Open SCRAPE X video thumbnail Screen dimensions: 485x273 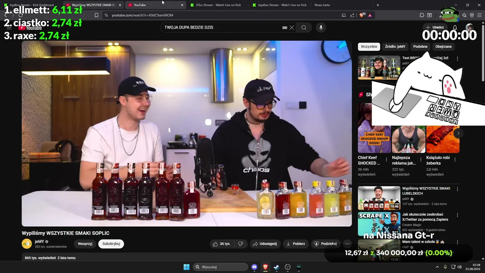[379, 224]
